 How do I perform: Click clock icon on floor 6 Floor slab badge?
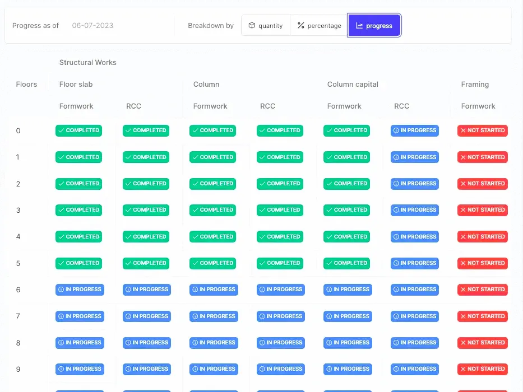coord(60,290)
